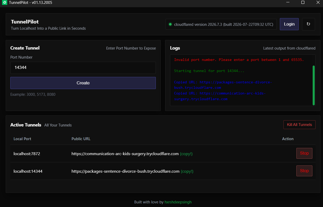The image size is (323, 207).
Task: Open the Login button
Action: tap(289, 24)
